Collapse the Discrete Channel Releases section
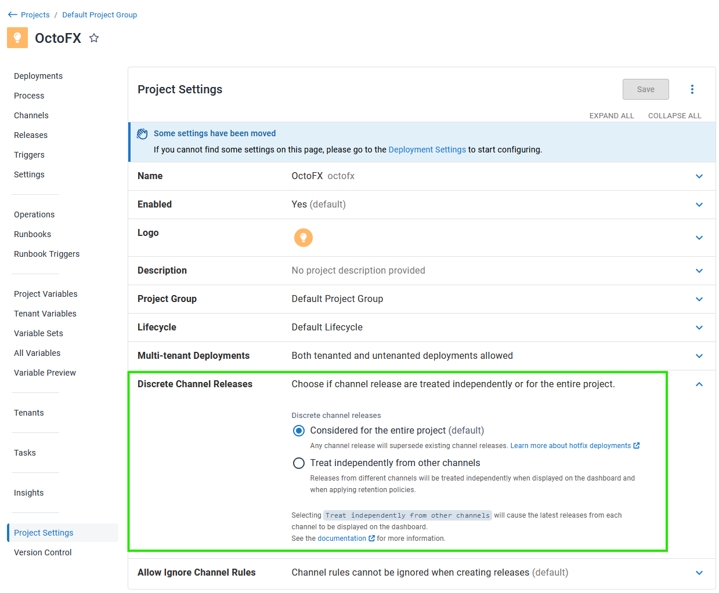This screenshot has width=719, height=593. pos(699,384)
